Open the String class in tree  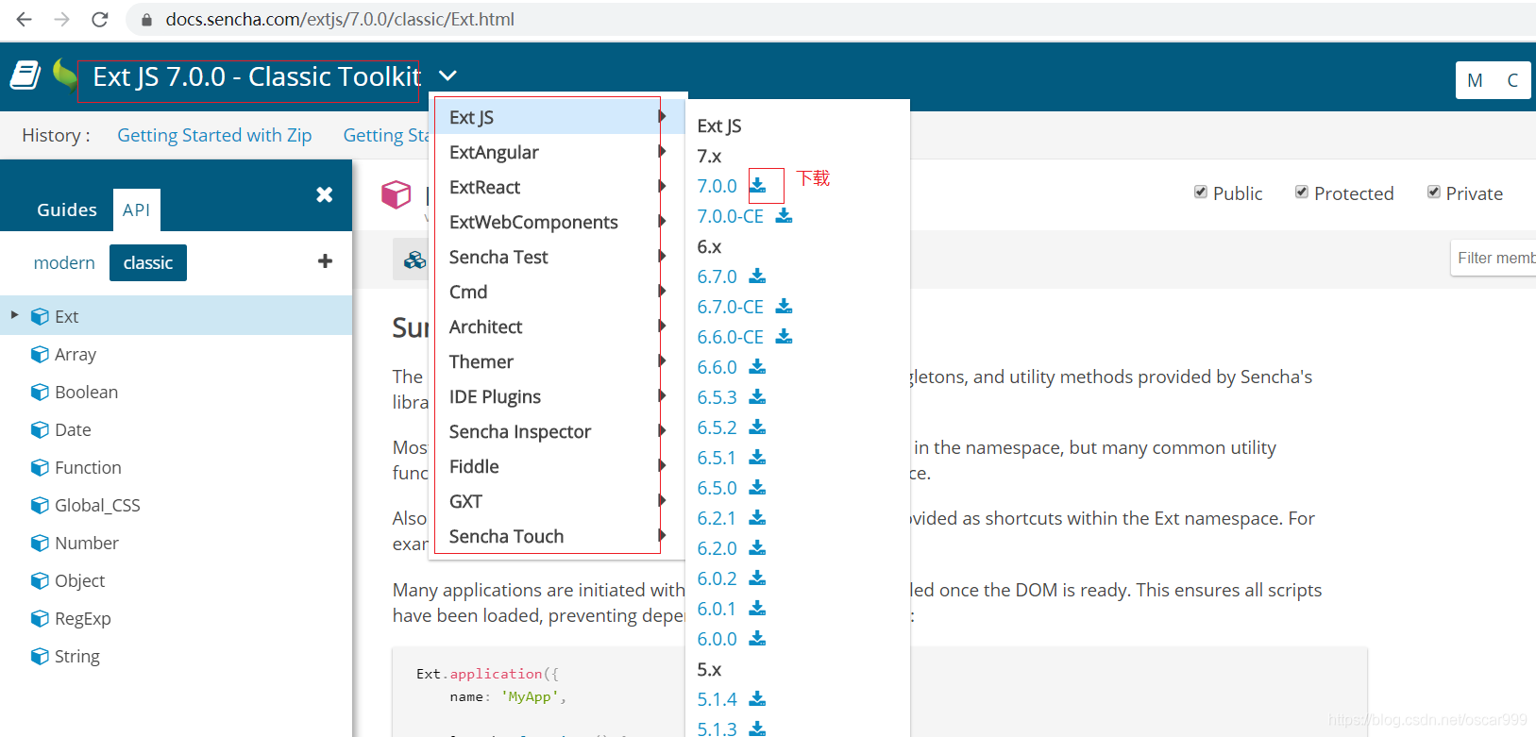click(x=77, y=656)
